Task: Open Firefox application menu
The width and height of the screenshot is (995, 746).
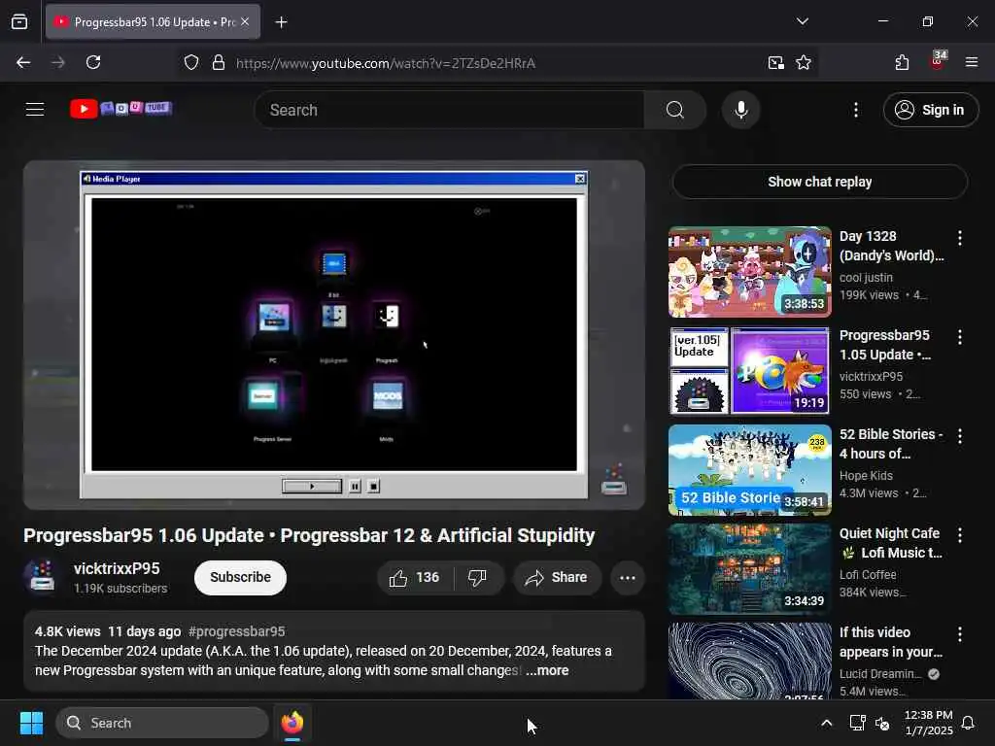Action: 972,63
